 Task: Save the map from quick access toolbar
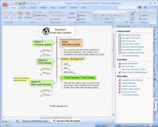[x=20, y=3]
